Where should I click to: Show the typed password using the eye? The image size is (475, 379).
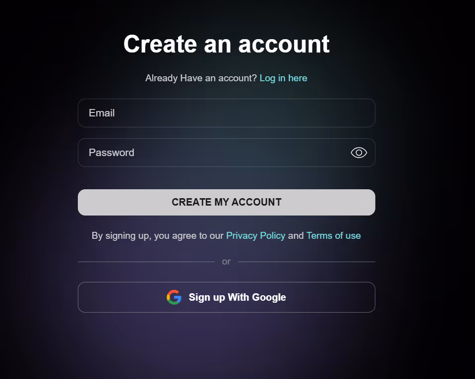358,153
